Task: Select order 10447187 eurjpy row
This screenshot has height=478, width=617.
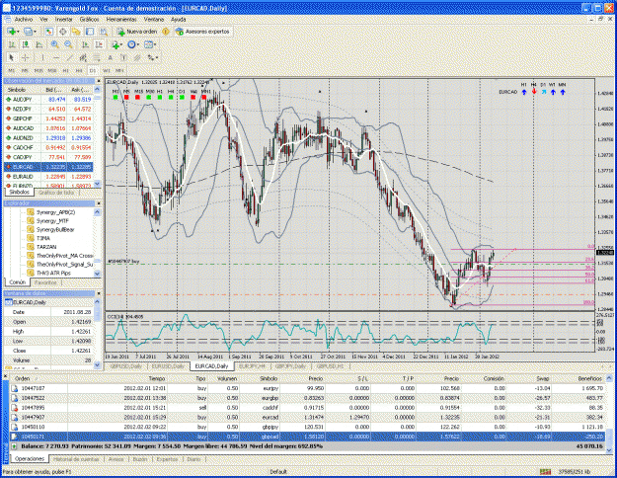Action: pyautogui.click(x=308, y=388)
